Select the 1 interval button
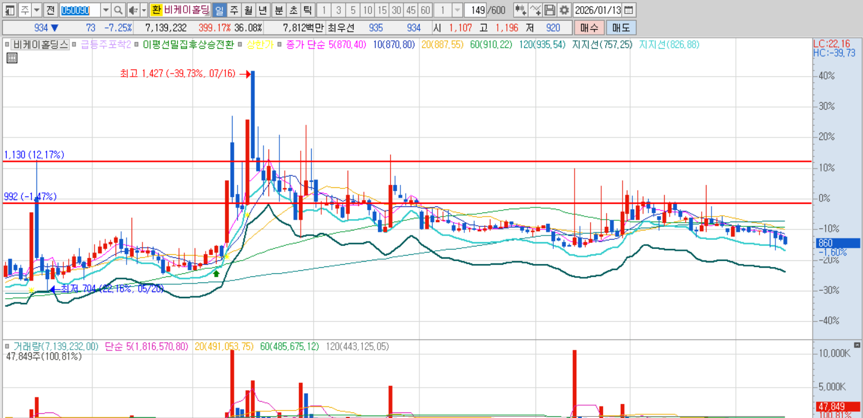 [324, 10]
